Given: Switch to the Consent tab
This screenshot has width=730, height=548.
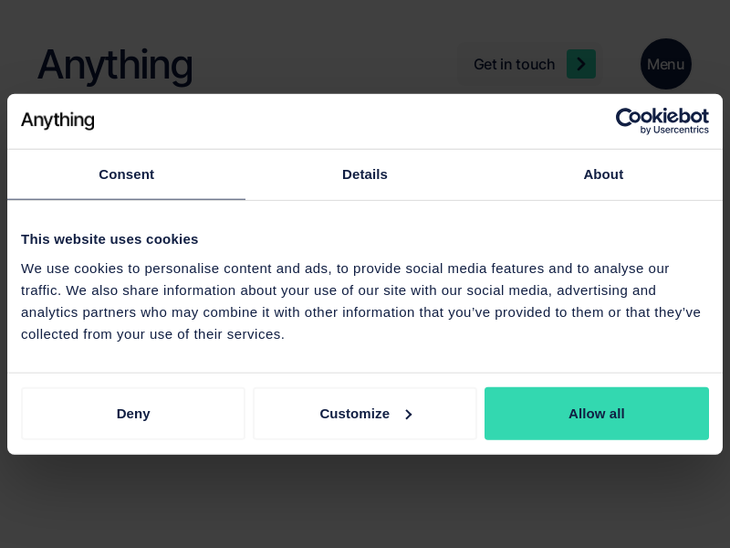Looking at the screenshot, I should pos(126,174).
